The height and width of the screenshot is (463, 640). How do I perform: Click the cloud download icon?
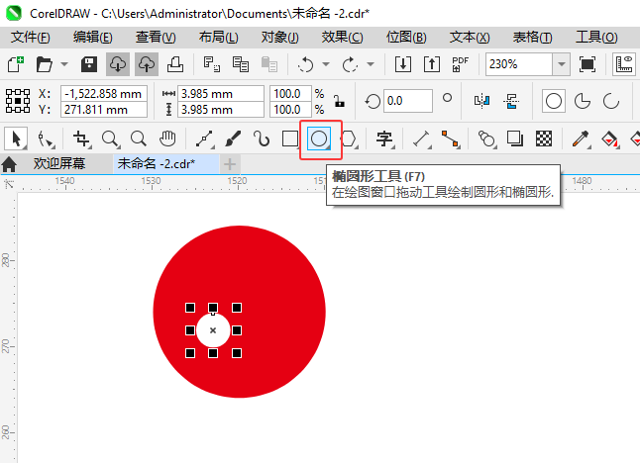[x=118, y=64]
